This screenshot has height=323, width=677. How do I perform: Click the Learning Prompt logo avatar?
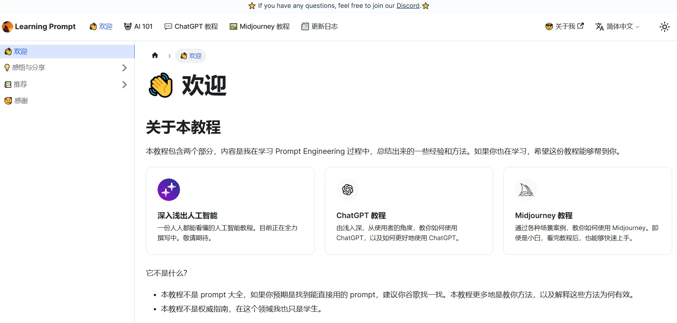point(7,27)
